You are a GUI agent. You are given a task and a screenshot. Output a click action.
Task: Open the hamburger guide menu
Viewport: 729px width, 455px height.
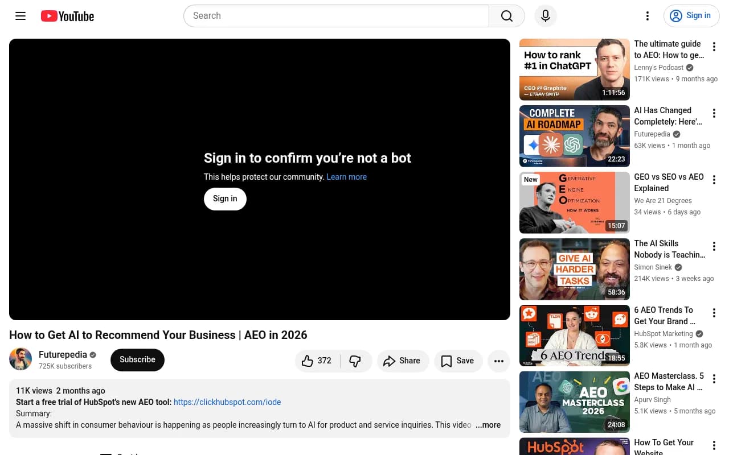(21, 16)
